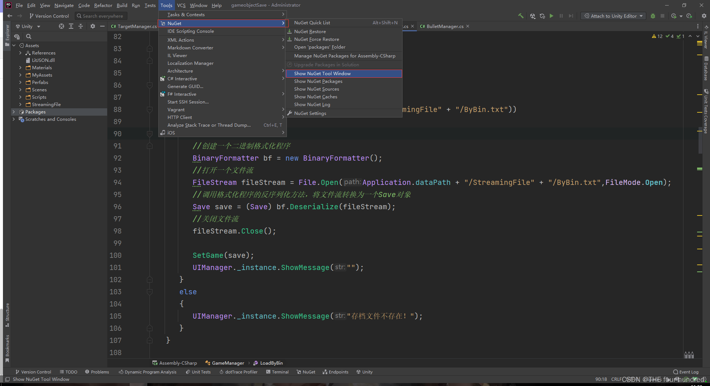Open the top-right Settings gear
Screen dimensions: 710x386
coord(704,16)
